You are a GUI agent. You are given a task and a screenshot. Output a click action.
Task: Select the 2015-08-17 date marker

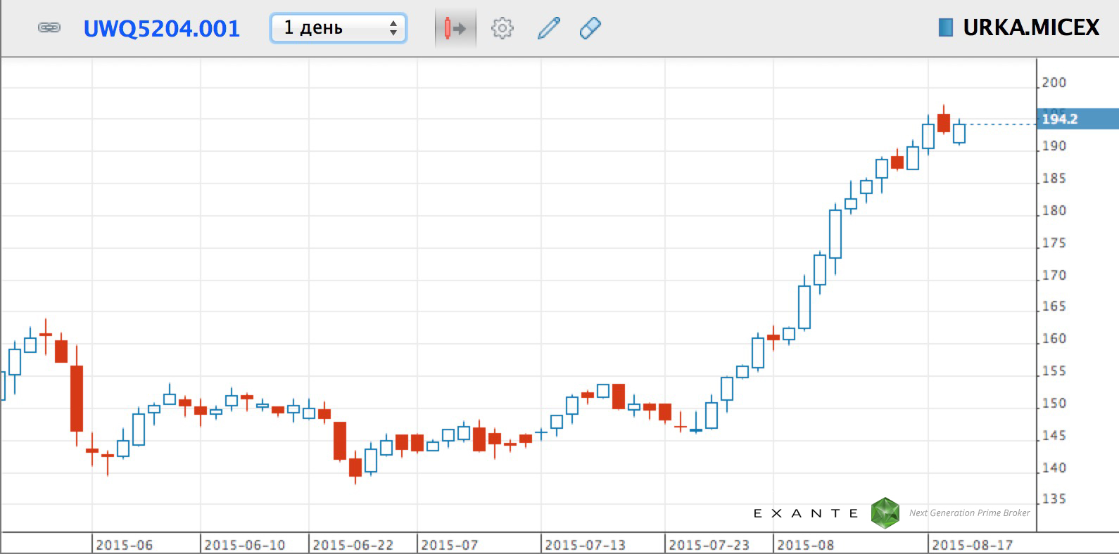972,545
